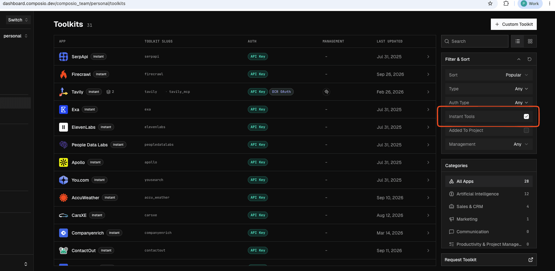
Task: Open the Management filter dropdown
Action: click(489, 144)
